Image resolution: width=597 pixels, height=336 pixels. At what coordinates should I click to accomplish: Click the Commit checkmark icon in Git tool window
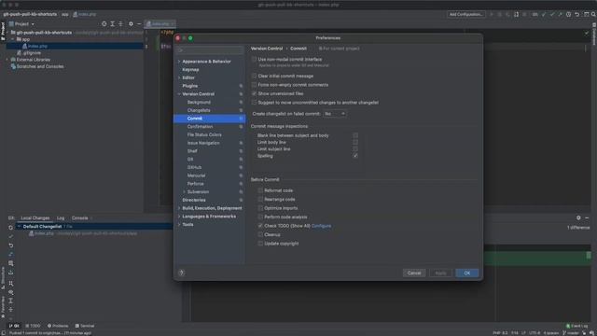tap(10, 236)
